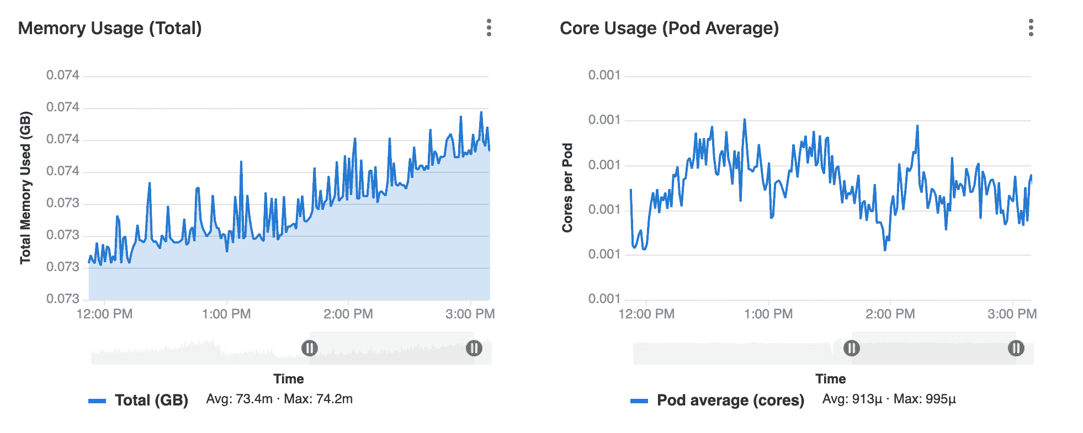The image size is (1083, 433).
Task: Click the Memory Avg 73.4m Max 74.2m summary
Action: click(x=279, y=399)
